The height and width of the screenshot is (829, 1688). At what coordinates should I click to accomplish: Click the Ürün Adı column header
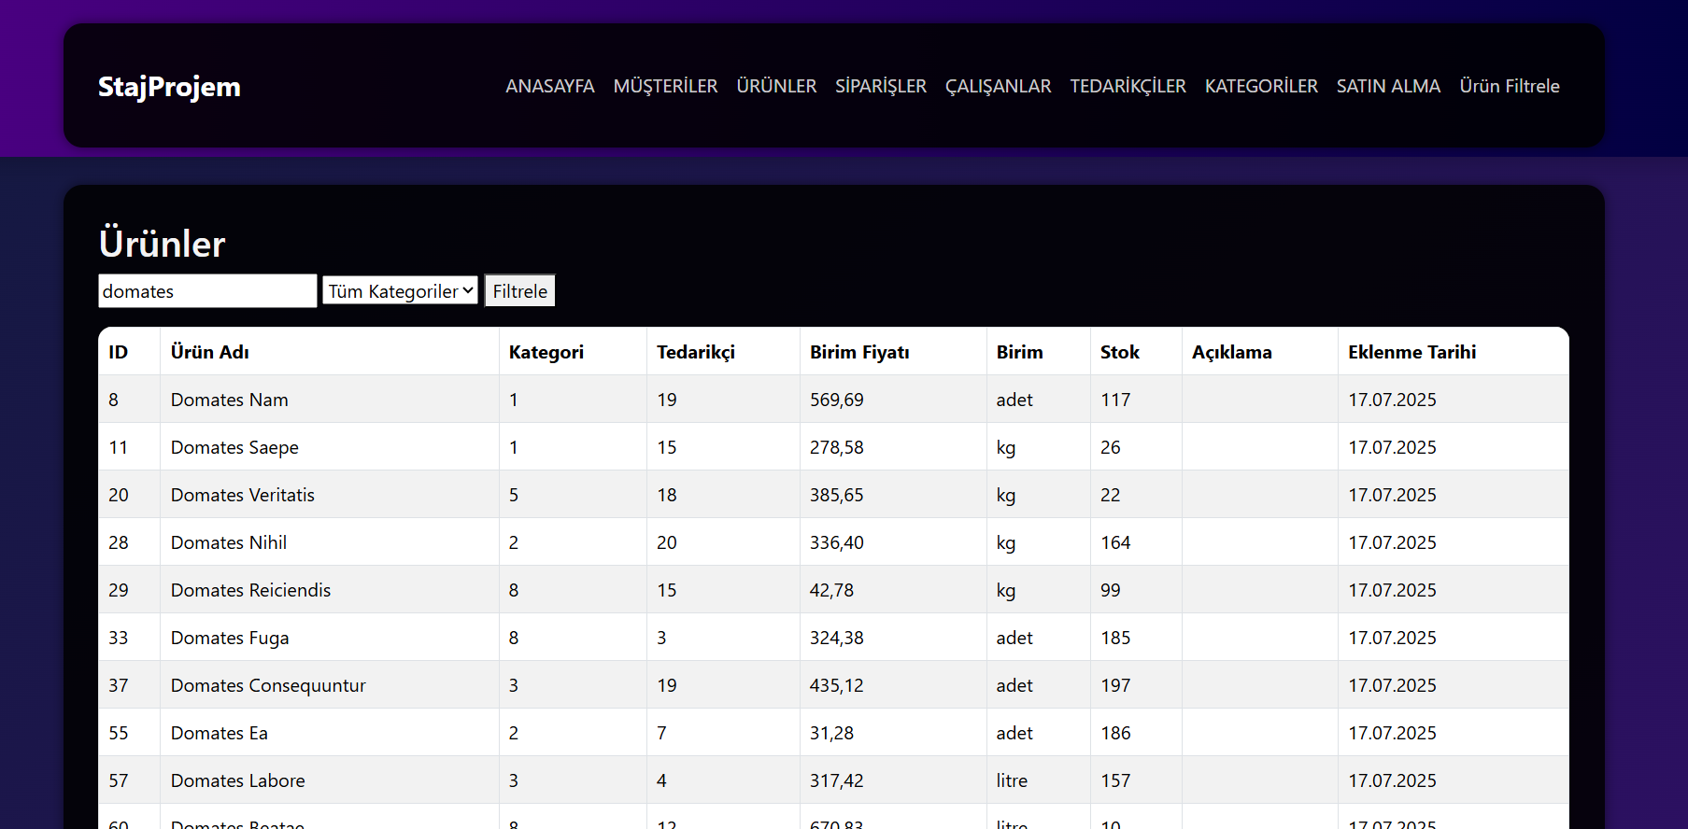click(x=210, y=352)
